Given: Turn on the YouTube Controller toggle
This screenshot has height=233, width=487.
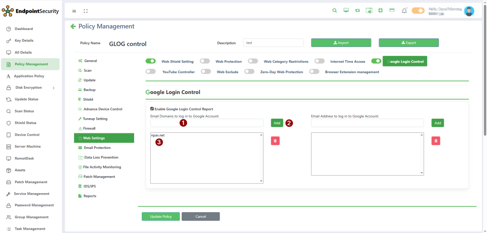Looking at the screenshot, I should click(x=151, y=72).
